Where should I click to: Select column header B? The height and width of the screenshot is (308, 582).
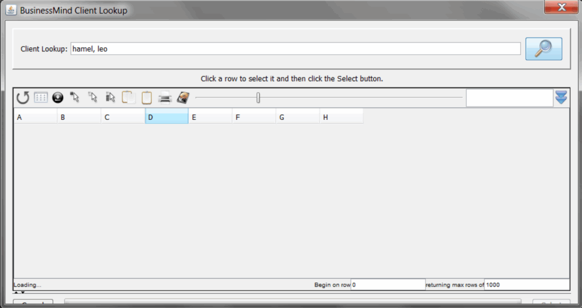point(78,117)
